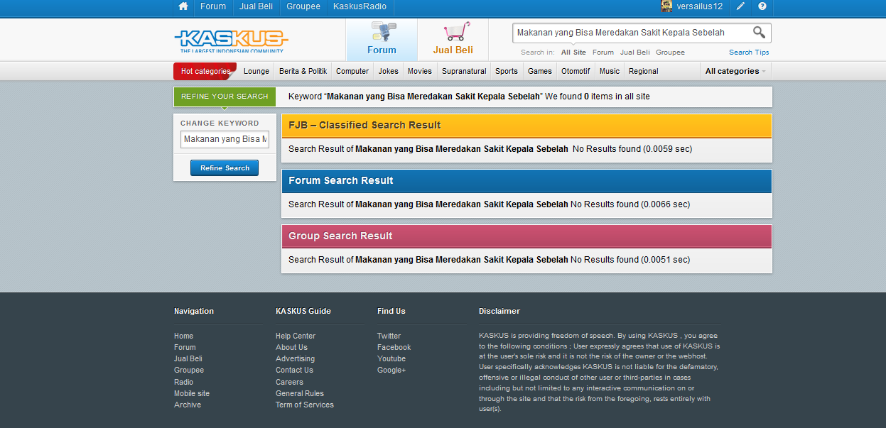This screenshot has height=428, width=886.
Task: Set search scope to Jual Beli
Action: click(635, 53)
